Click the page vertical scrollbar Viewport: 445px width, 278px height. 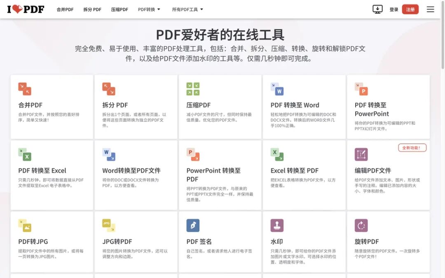coord(443,34)
